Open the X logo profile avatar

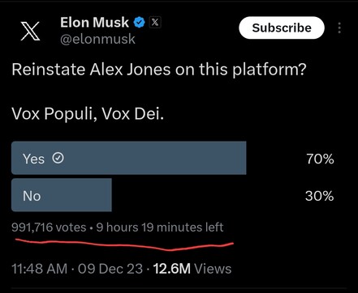tap(30, 31)
